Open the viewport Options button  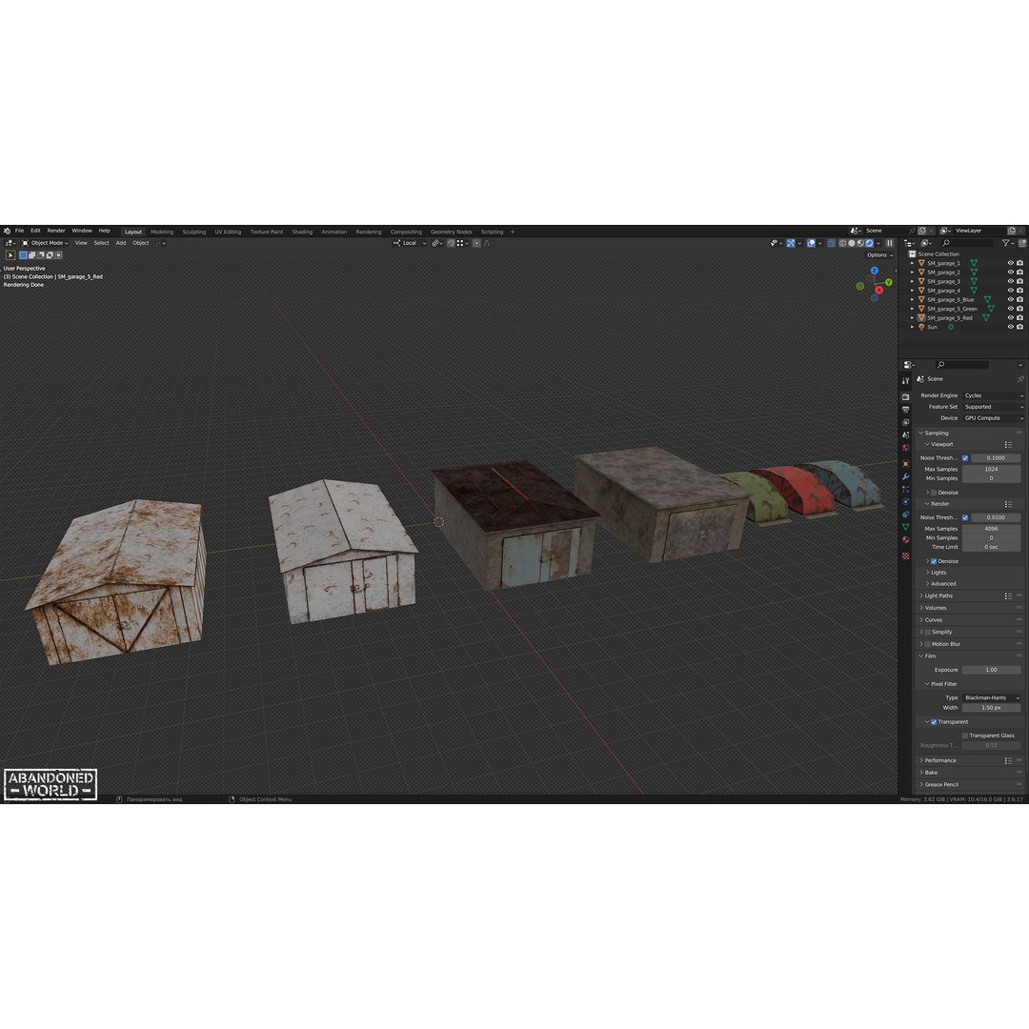tap(879, 255)
